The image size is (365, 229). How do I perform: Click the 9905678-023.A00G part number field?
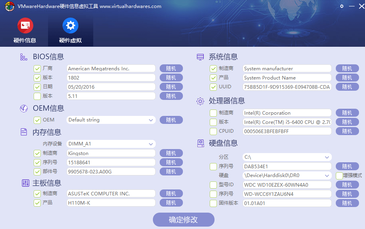tap(111, 171)
